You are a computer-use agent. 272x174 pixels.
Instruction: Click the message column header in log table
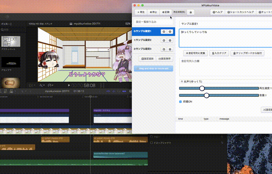click(224, 119)
